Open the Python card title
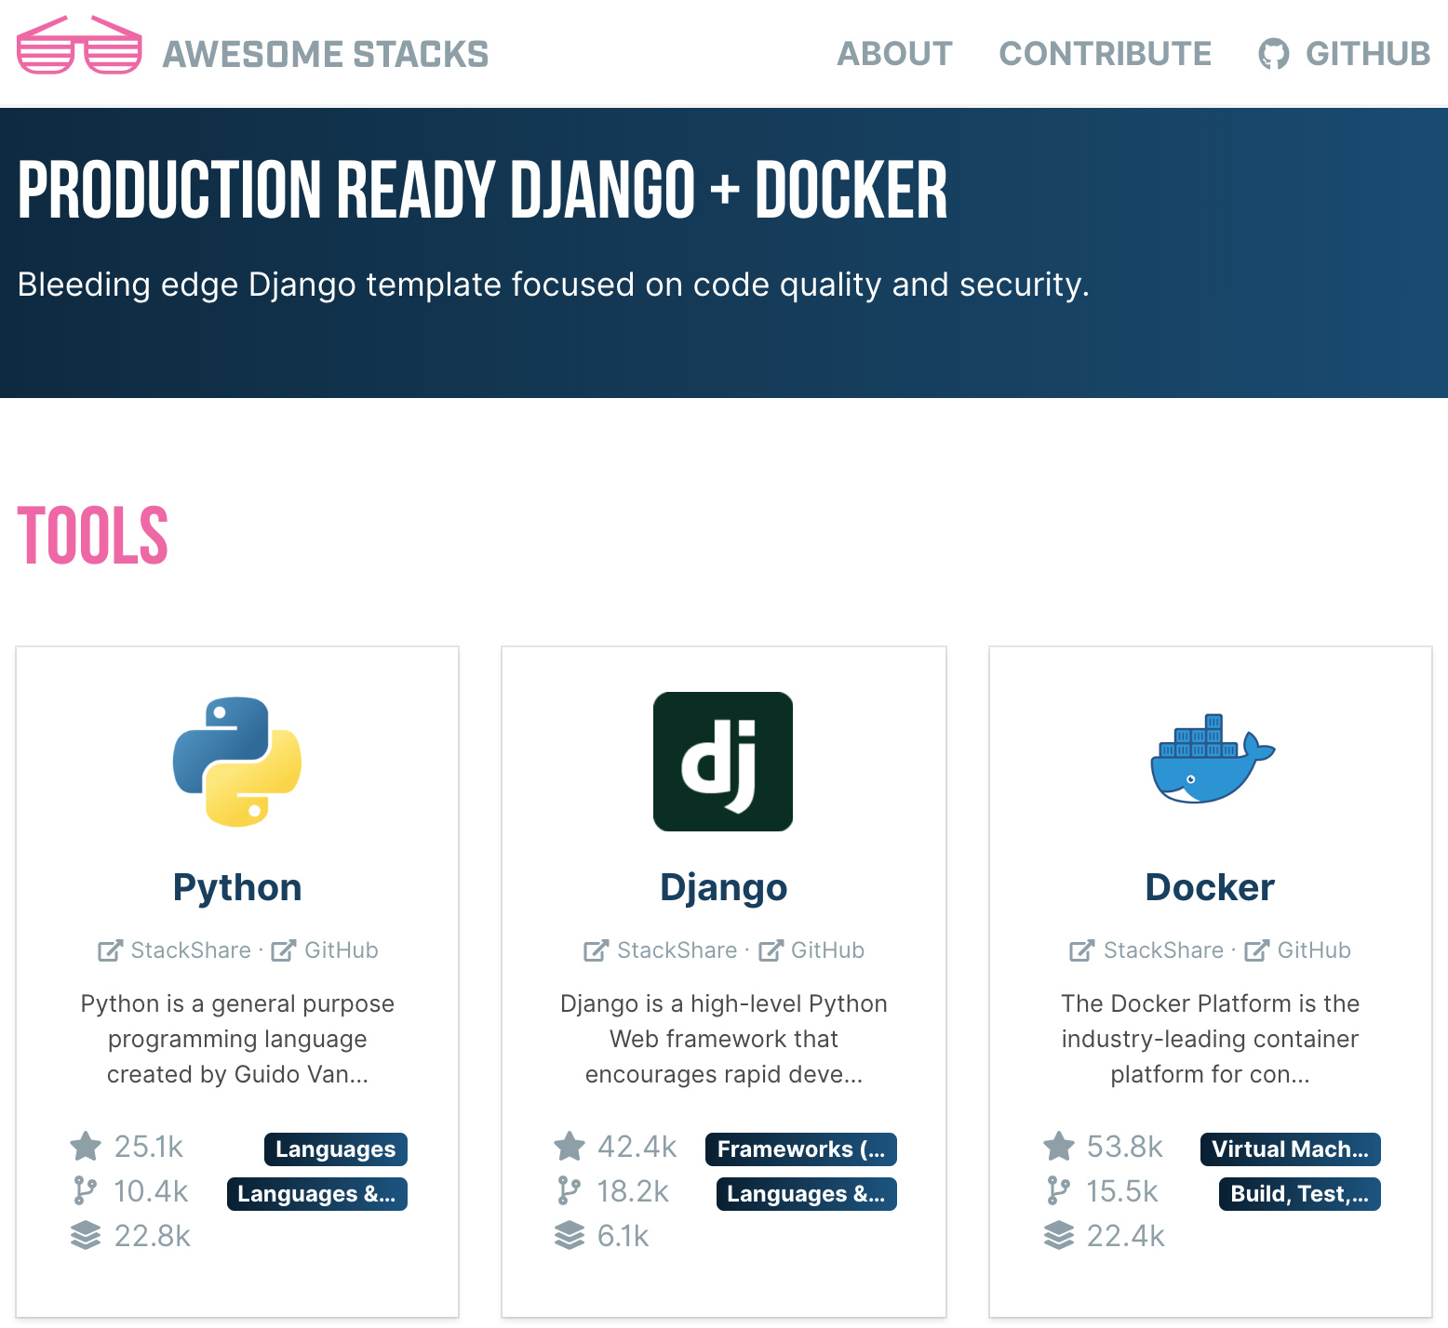Viewport: 1448px width, 1328px height. click(237, 887)
